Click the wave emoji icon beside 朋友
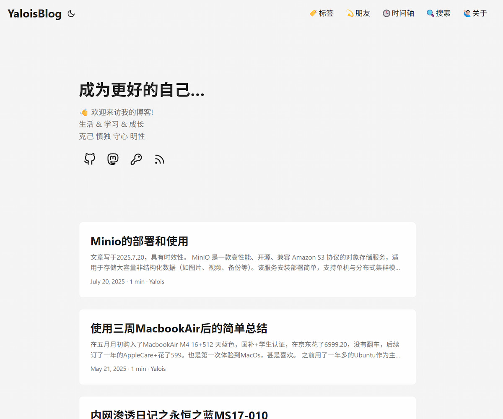 click(350, 13)
